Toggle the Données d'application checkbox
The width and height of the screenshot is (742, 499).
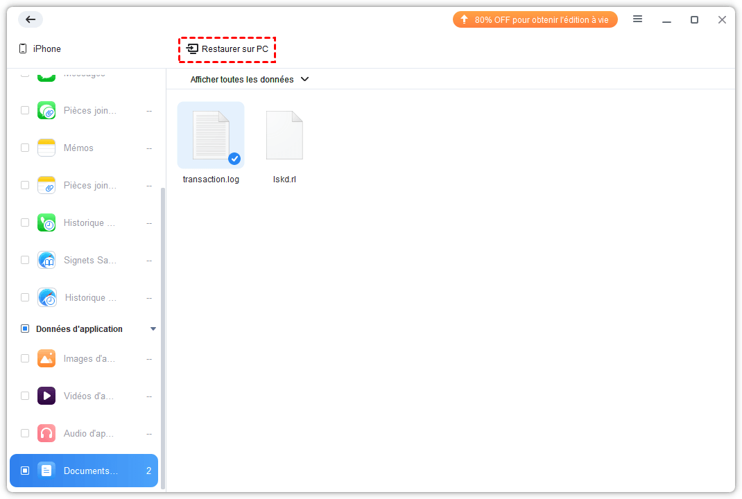[x=25, y=329]
